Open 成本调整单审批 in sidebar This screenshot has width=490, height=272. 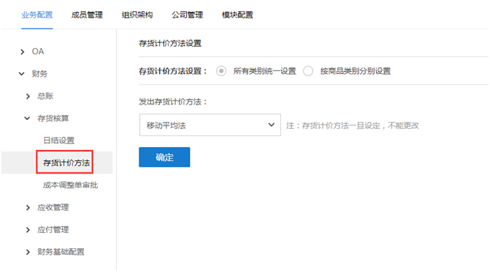click(x=71, y=186)
